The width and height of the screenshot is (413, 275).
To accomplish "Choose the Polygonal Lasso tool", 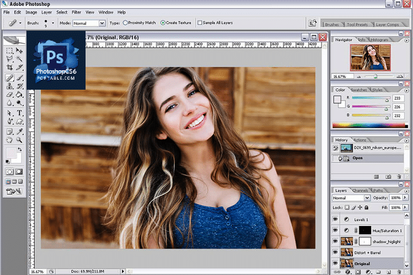I will point(9,58).
